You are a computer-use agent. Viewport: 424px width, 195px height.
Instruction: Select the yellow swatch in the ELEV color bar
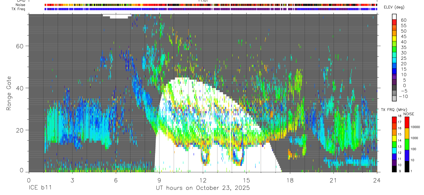(394, 39)
